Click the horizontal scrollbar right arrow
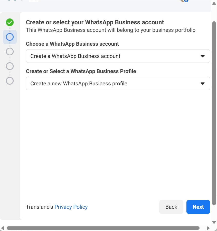 (x=208, y=228)
